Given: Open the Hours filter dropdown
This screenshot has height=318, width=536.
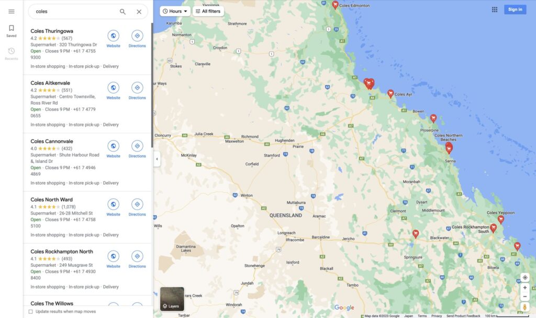Looking at the screenshot, I should click(175, 11).
